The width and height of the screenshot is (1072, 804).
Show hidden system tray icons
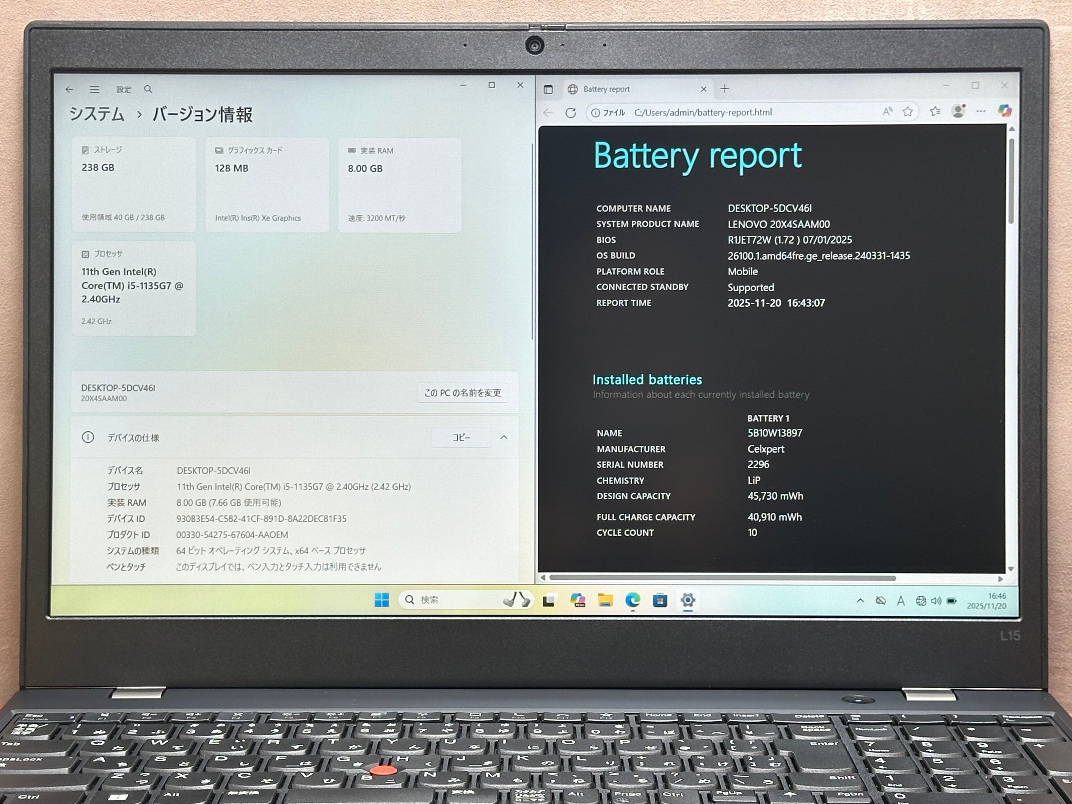[x=860, y=600]
